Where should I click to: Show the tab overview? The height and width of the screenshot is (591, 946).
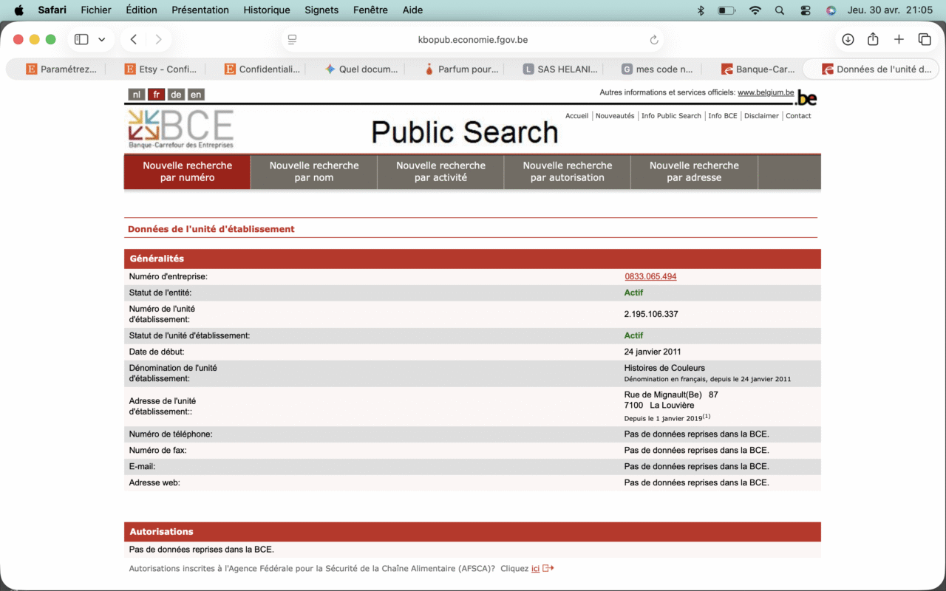pos(925,39)
